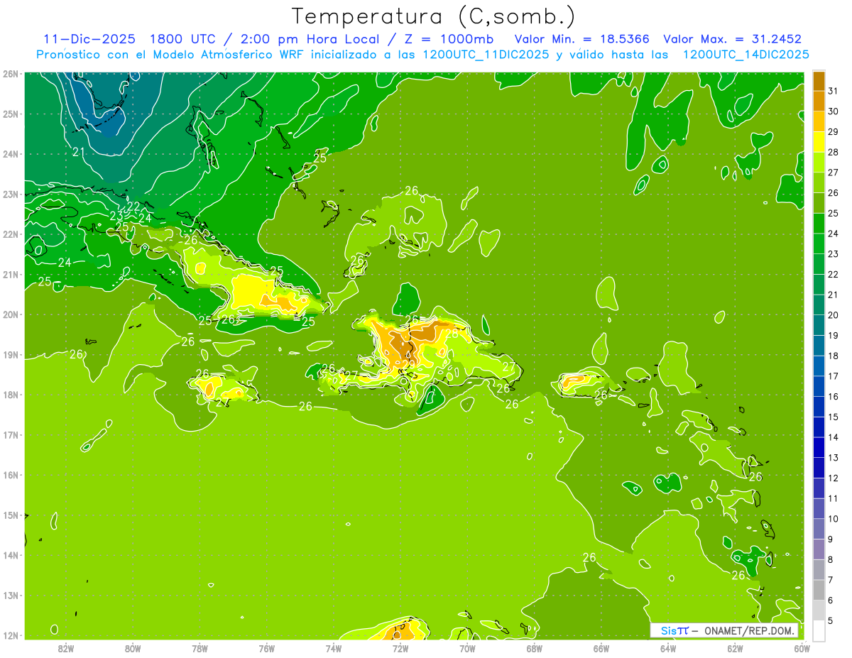Click the SisTT - ONAMET/REP.DOM. credit label
Image resolution: width=852 pixels, height=658 pixels.
click(724, 630)
